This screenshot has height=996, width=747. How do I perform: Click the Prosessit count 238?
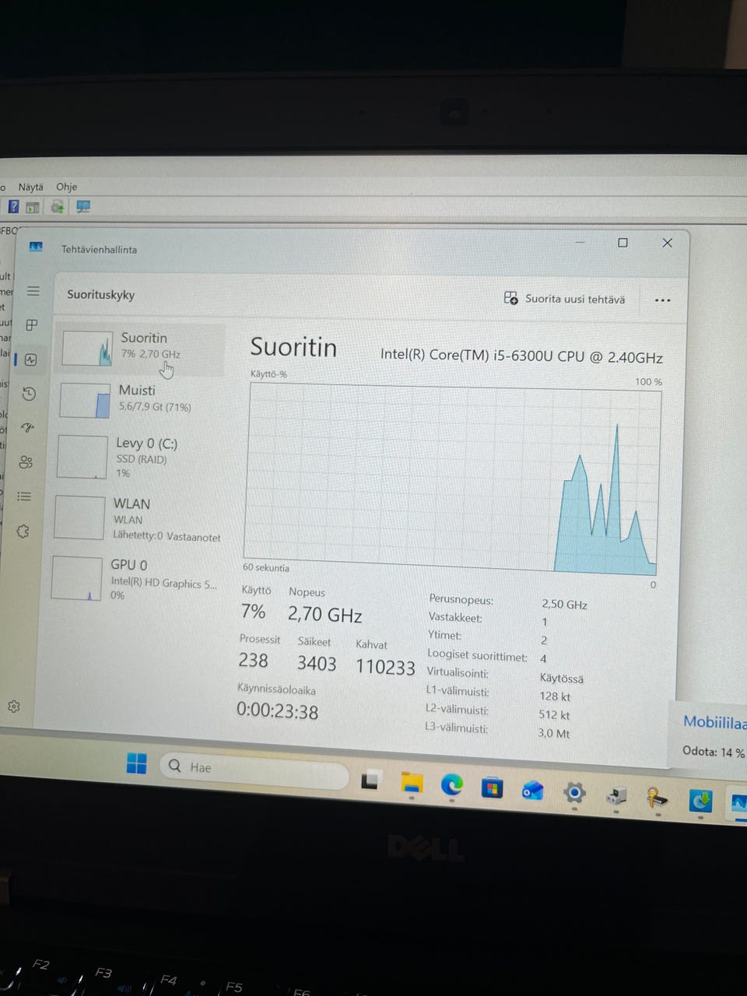[253, 661]
